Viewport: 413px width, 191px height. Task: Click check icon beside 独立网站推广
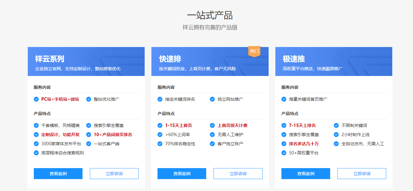(212, 99)
